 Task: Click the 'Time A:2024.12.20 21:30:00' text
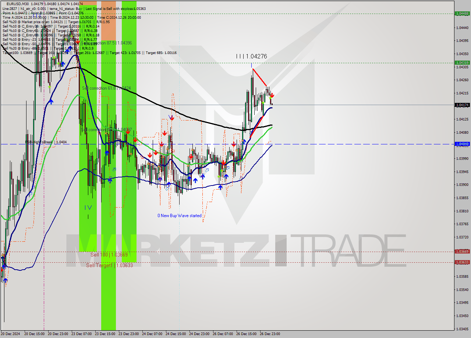pos(24,17)
